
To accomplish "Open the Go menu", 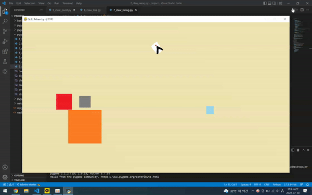I will click(49, 3).
